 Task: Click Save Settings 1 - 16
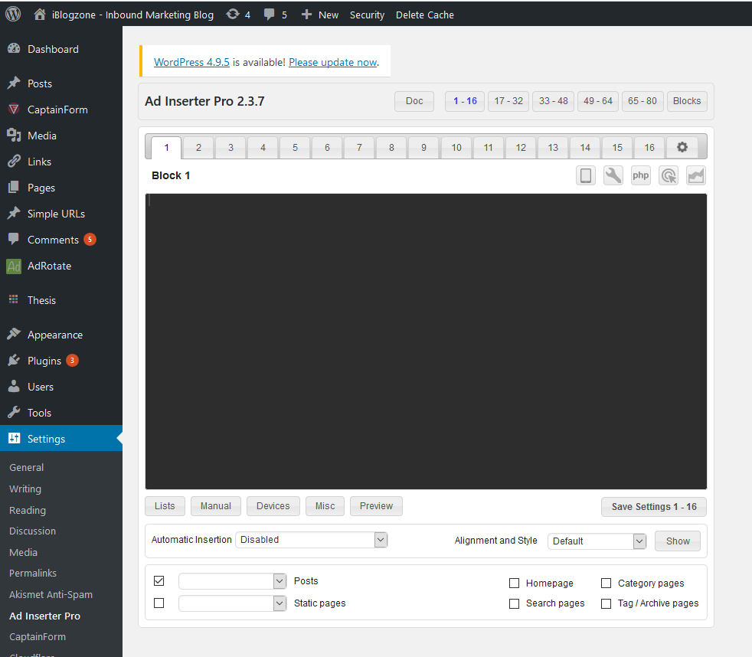click(x=654, y=507)
